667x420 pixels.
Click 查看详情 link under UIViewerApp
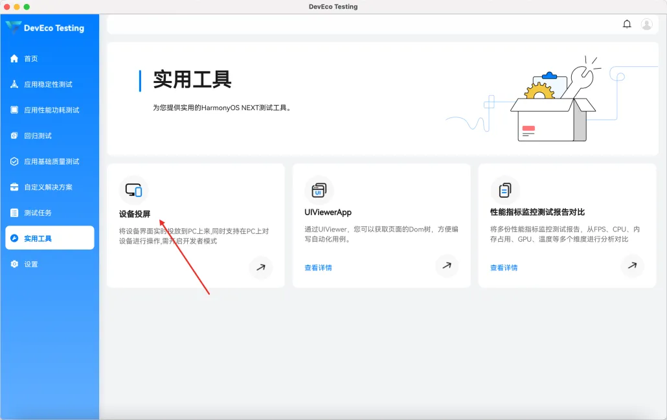(318, 268)
